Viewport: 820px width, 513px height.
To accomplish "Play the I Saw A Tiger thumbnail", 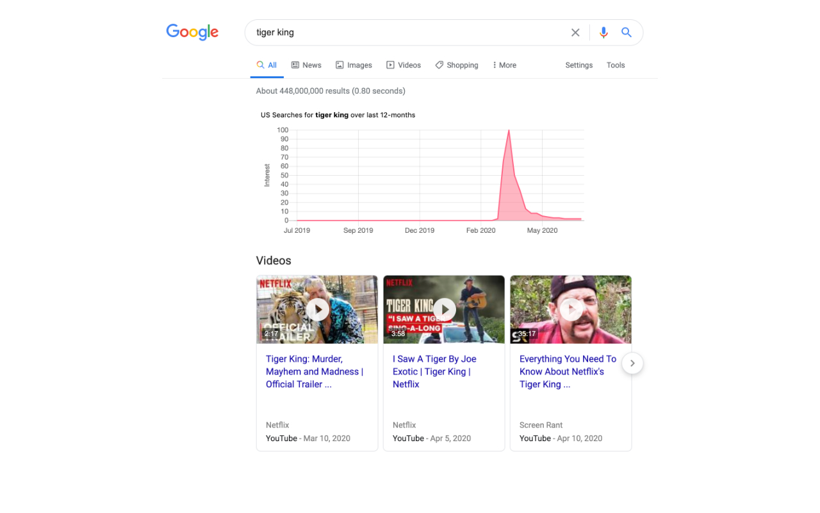I will [x=444, y=310].
